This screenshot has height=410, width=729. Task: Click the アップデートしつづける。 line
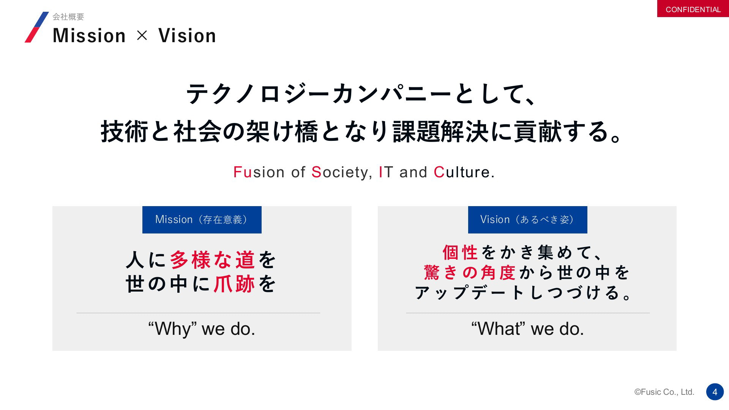(524, 293)
